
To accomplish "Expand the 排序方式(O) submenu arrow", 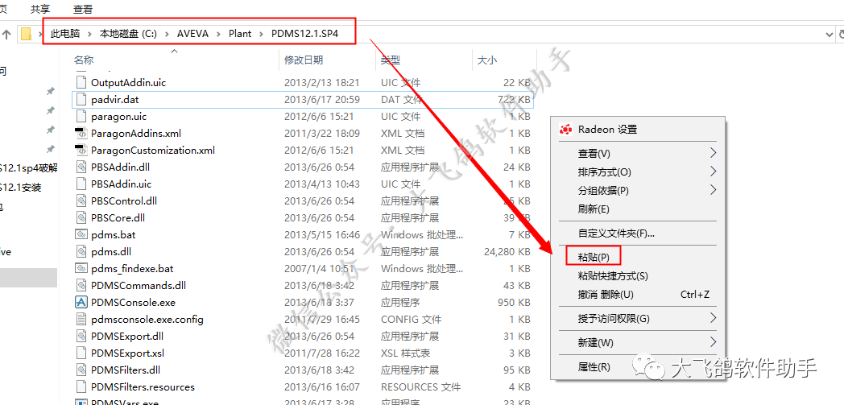I will point(714,172).
